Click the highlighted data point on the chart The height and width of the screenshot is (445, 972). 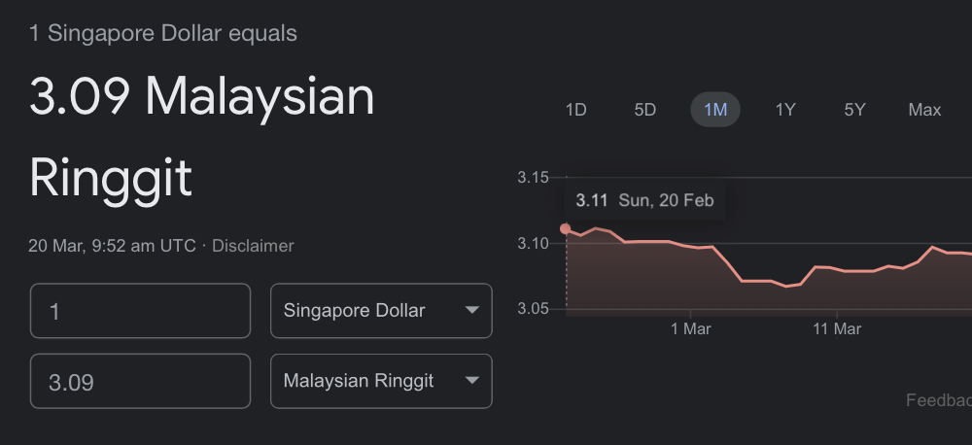(566, 229)
